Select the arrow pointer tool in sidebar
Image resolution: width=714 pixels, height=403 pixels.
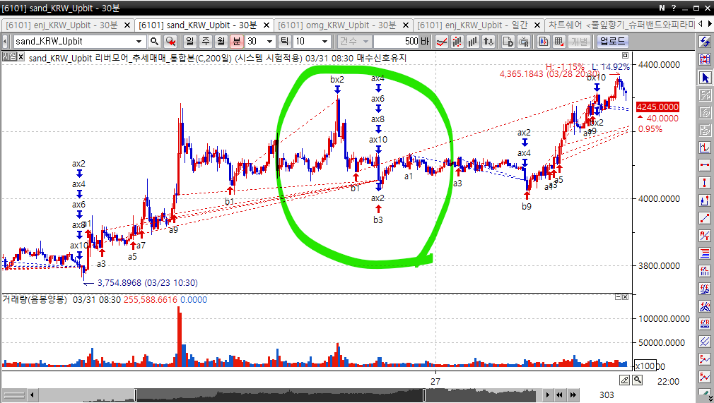pyautogui.click(x=705, y=77)
